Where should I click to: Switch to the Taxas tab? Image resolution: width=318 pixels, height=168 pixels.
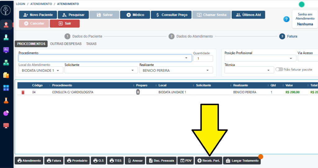(91, 44)
